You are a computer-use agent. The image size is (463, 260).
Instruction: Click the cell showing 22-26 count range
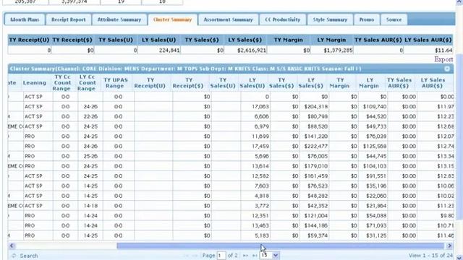coord(90,116)
